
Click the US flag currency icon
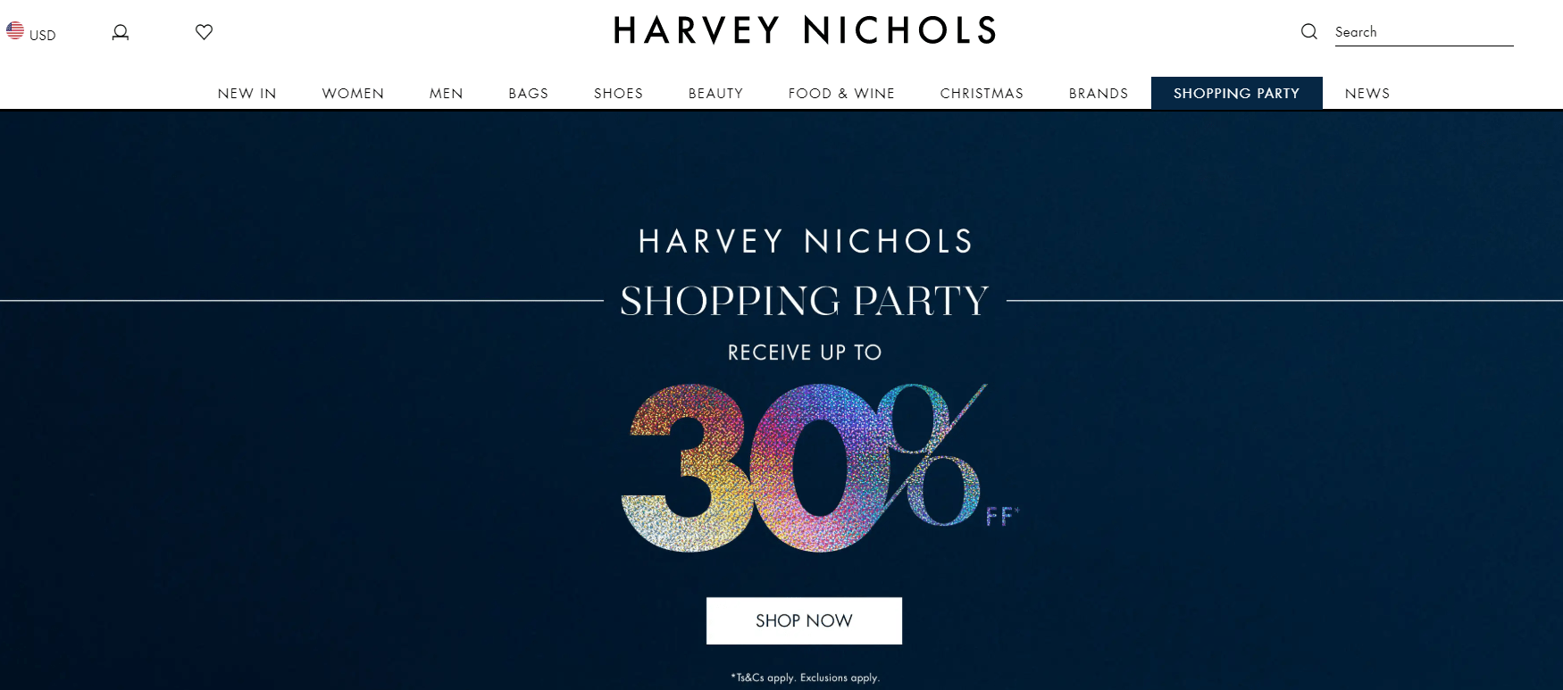pyautogui.click(x=15, y=30)
